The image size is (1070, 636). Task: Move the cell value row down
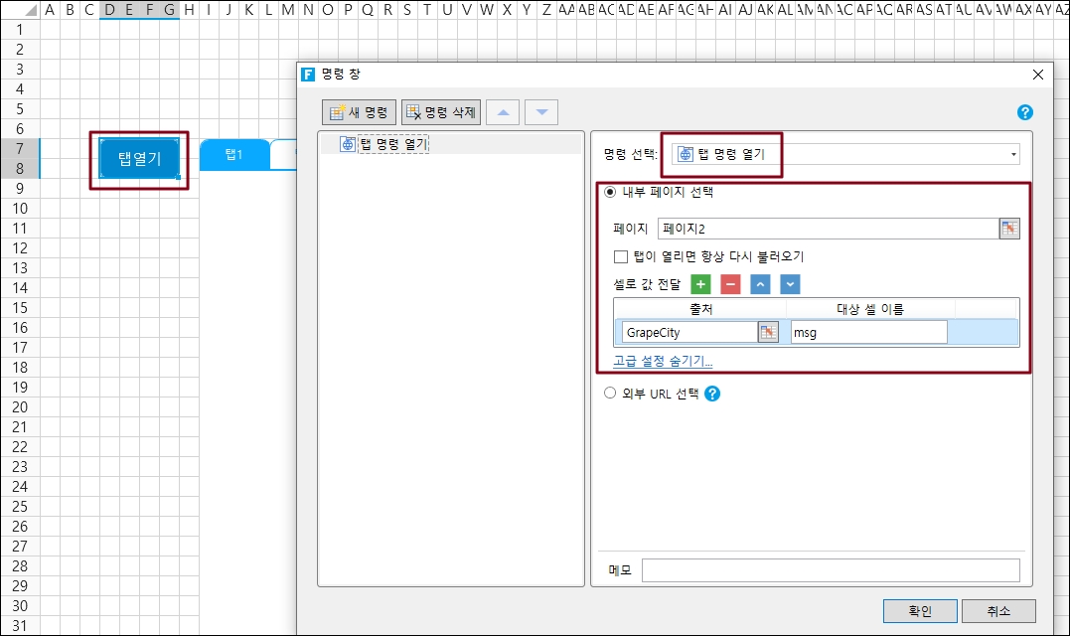(790, 285)
